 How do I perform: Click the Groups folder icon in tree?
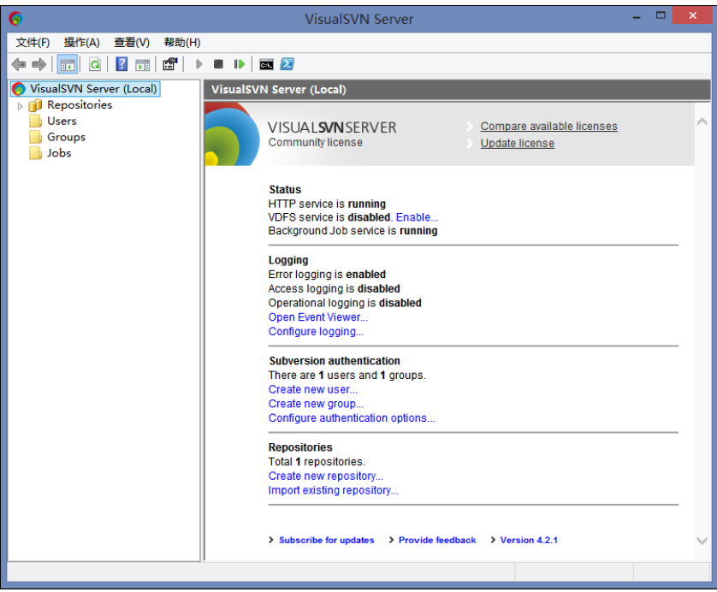(35, 137)
